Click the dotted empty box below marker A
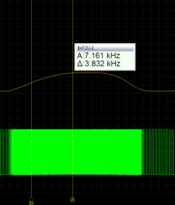The width and height of the screenshot is (175, 205). click(73, 203)
